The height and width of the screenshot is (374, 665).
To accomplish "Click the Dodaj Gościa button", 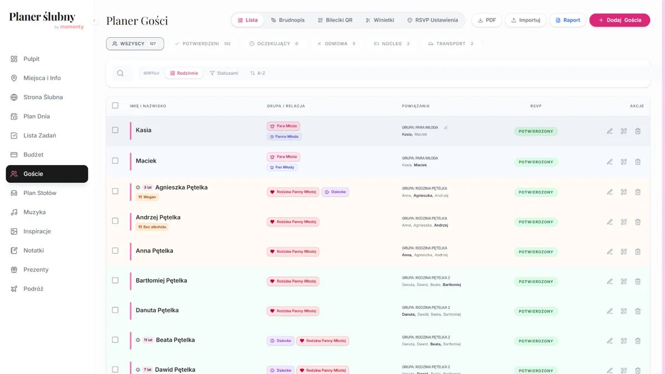I will tap(620, 20).
